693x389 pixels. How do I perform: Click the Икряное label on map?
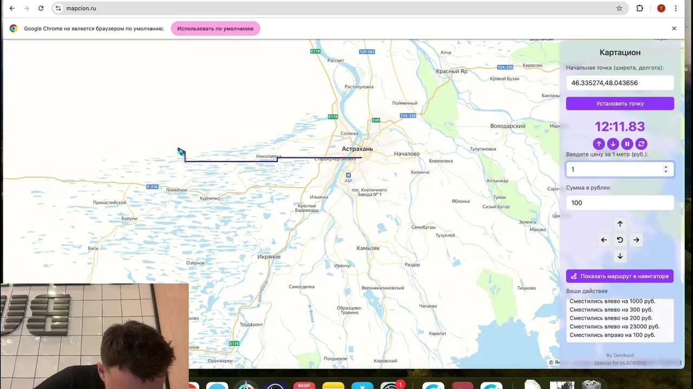(x=269, y=257)
